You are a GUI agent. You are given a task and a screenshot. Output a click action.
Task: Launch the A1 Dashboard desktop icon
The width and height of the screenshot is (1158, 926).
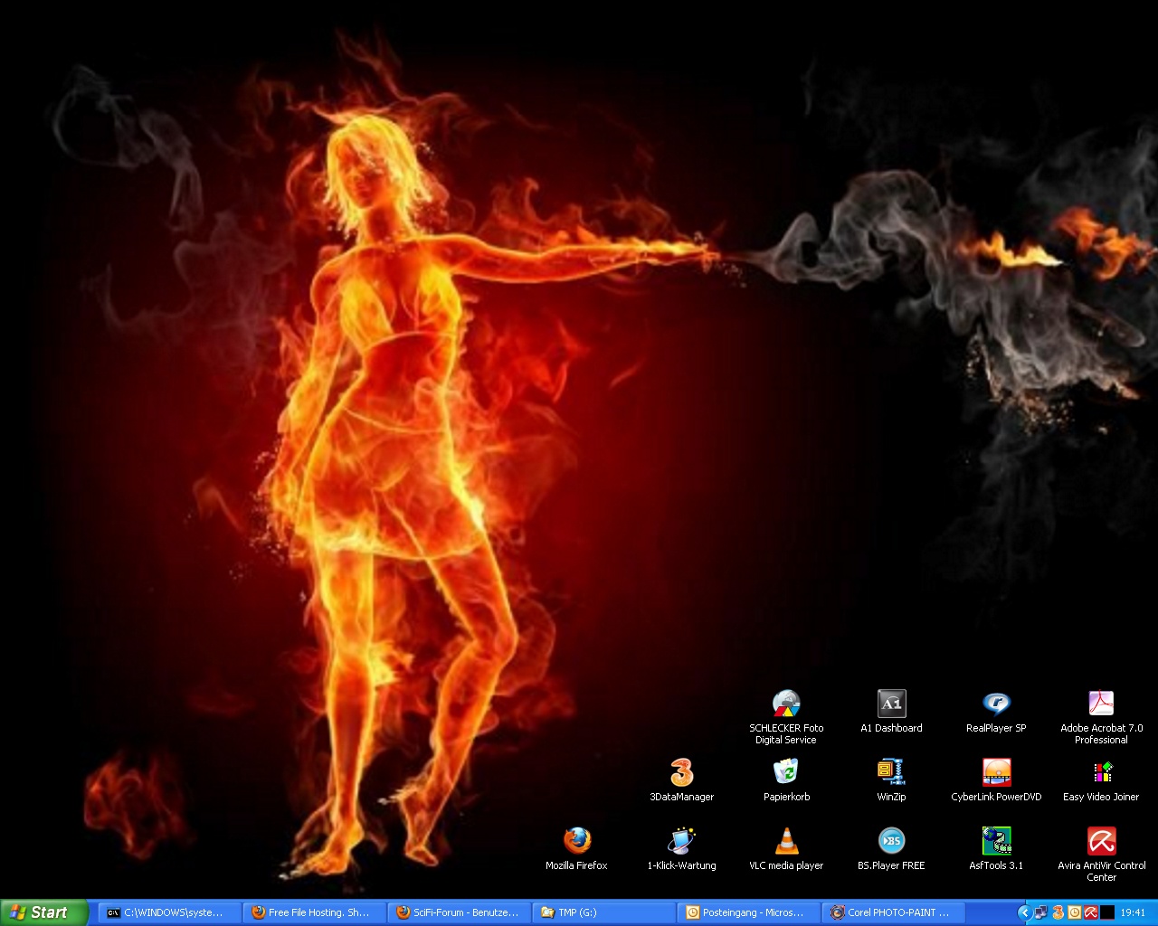(x=891, y=704)
